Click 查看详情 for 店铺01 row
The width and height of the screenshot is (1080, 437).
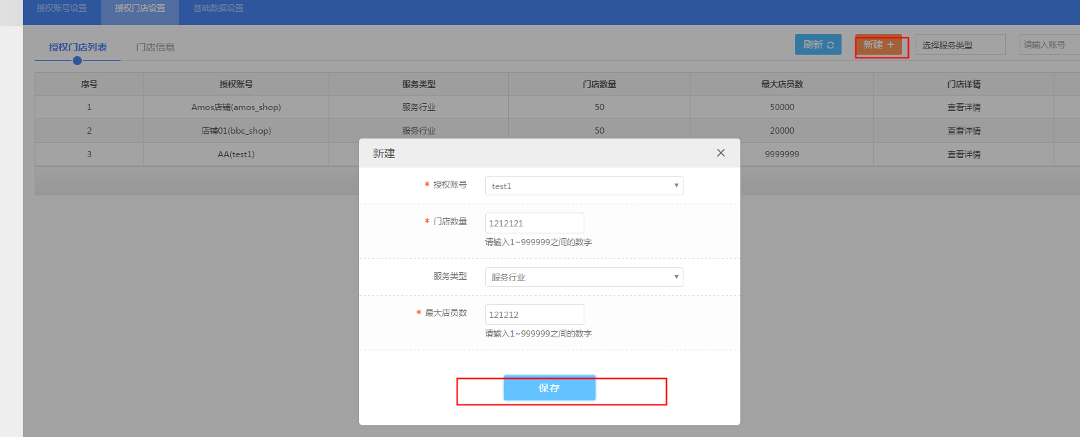(x=964, y=131)
